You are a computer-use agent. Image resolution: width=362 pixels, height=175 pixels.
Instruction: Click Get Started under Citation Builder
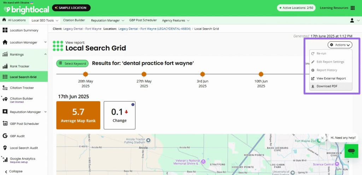(x=17, y=102)
